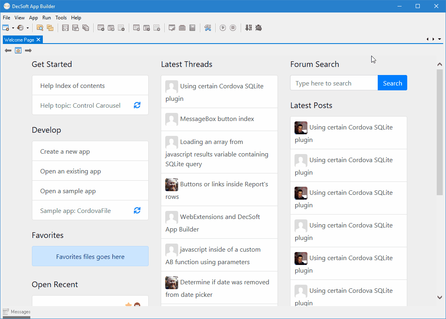Open app options via the wrench-tools icon
This screenshot has height=319, width=446.
pos(208,28)
